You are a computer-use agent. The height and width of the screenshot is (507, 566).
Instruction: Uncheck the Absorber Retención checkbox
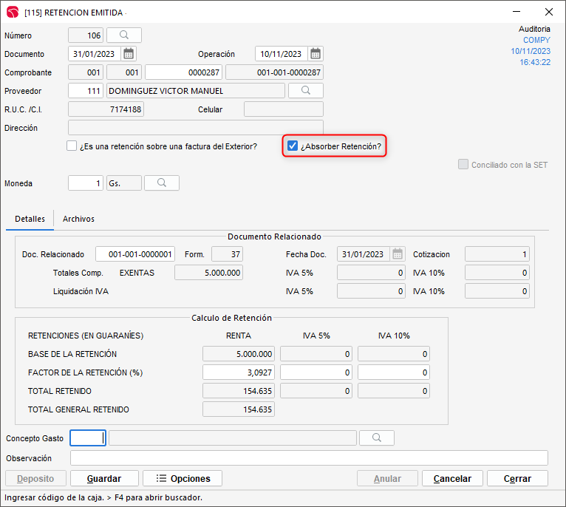tap(293, 146)
